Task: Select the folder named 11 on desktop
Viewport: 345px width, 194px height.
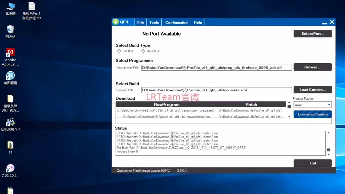Action: (x=11, y=148)
